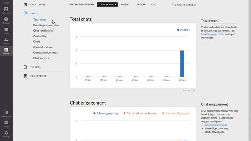The height and width of the screenshot is (141, 251).
Task: Click the 24 Jan axis label
Action: pos(135,80)
